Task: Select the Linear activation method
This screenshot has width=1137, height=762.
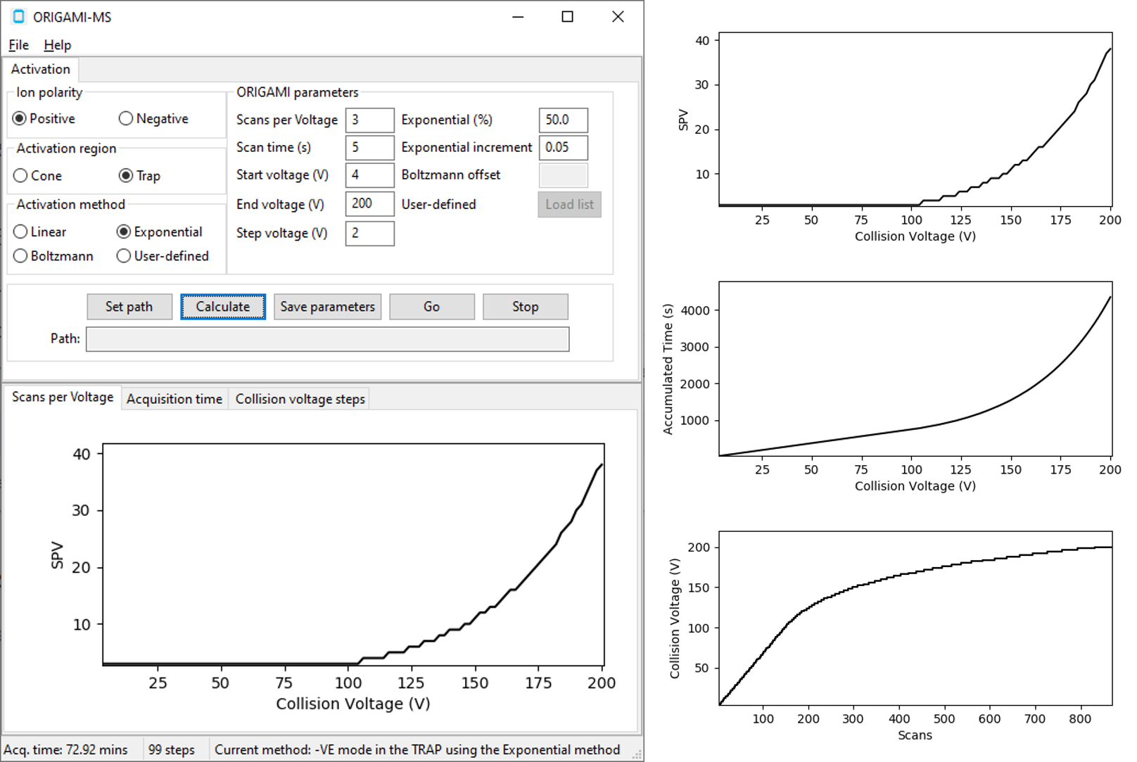Action: (39, 231)
